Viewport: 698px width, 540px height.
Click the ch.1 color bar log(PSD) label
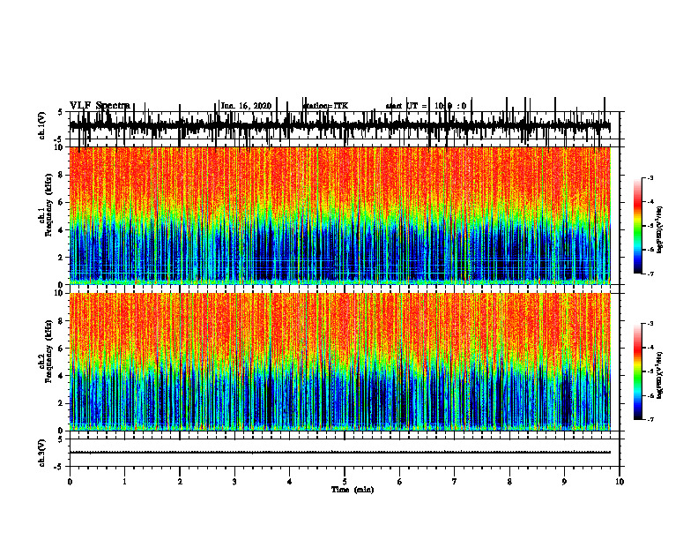(x=660, y=230)
